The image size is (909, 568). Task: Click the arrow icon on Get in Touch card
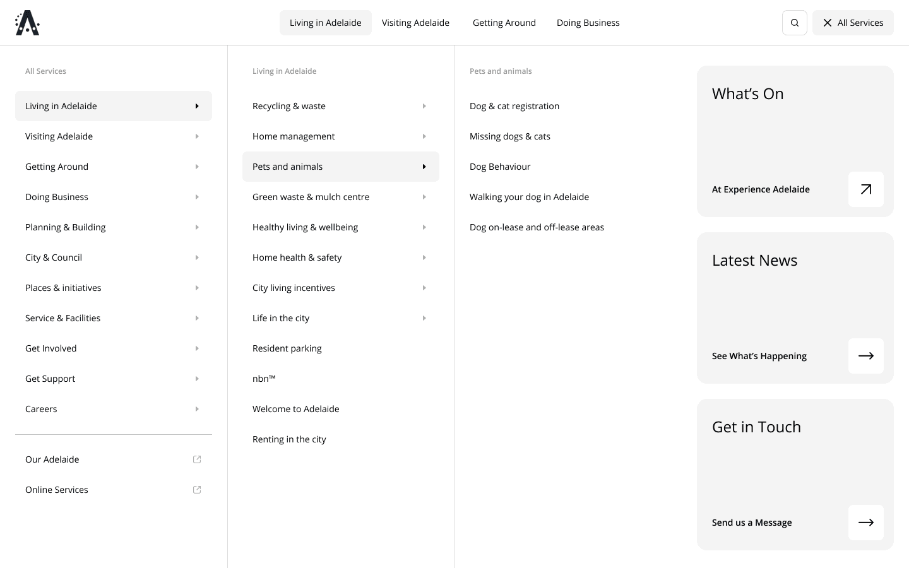pos(866,523)
